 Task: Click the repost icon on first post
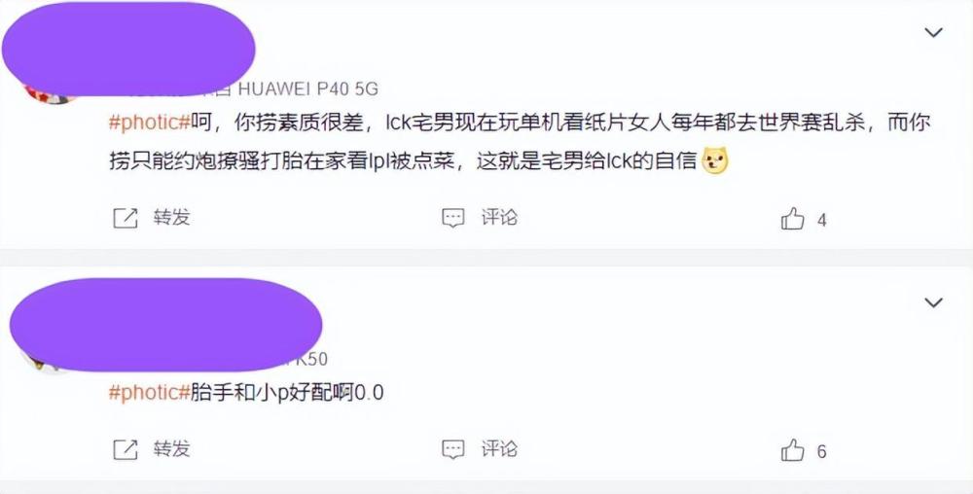(x=126, y=218)
